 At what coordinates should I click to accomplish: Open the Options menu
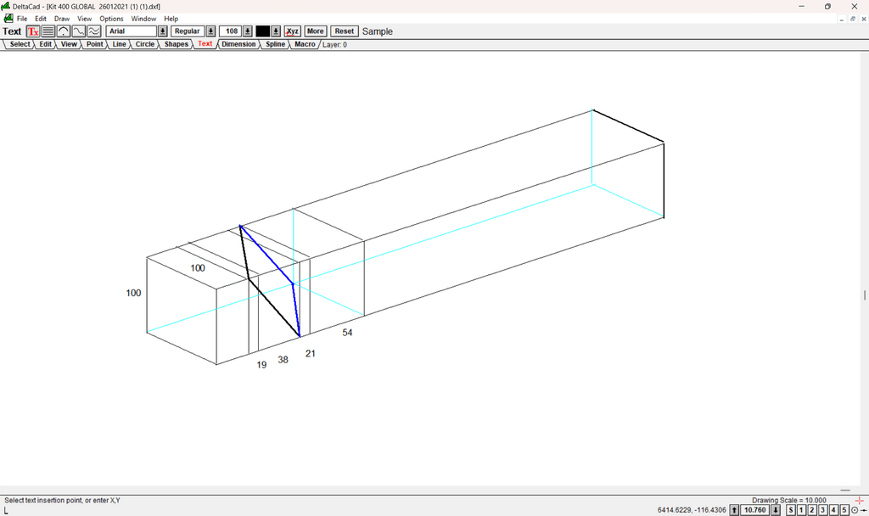(x=111, y=19)
